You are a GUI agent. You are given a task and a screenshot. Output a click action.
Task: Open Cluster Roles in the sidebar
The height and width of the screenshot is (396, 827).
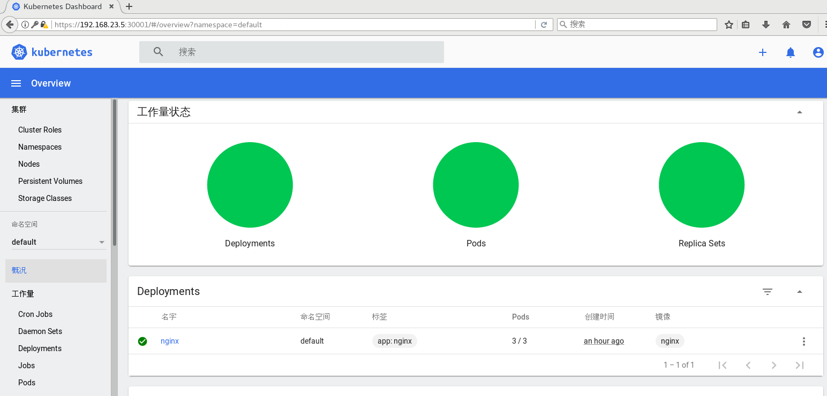[40, 130]
